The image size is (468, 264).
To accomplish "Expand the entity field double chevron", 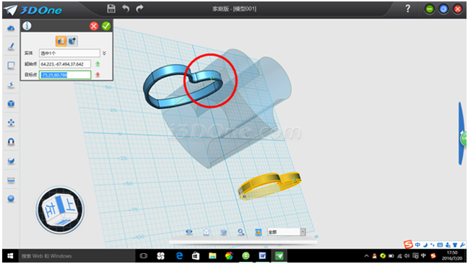I will tap(104, 53).
